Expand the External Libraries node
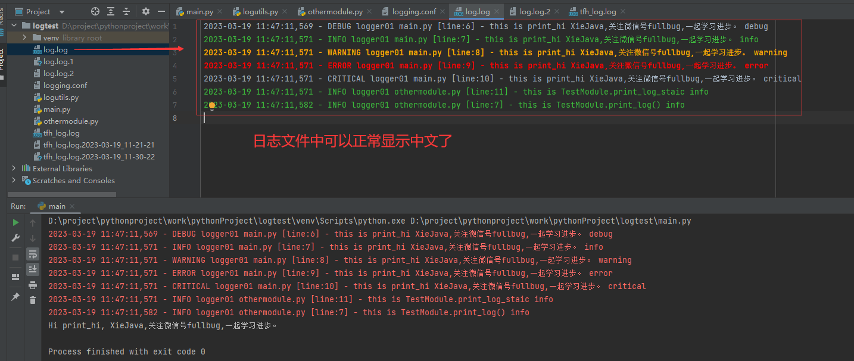 (x=14, y=168)
